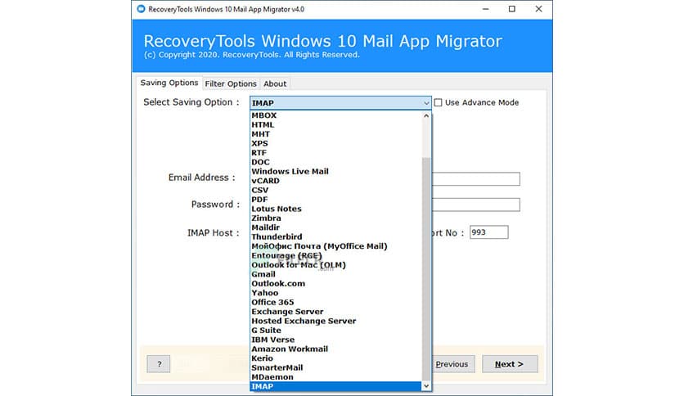684x396 pixels.
Task: Select Entourage (RGE) from the list
Action: pyautogui.click(x=336, y=255)
